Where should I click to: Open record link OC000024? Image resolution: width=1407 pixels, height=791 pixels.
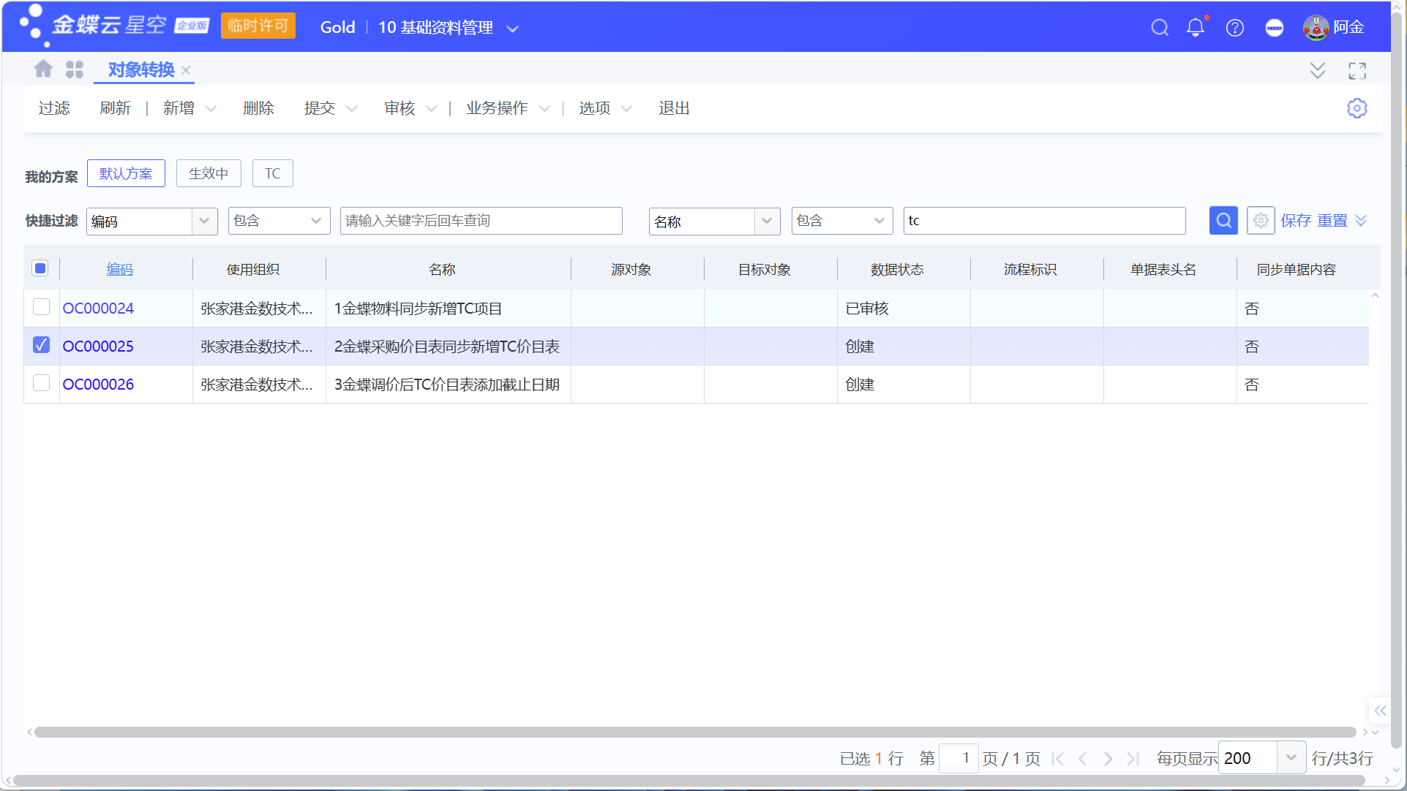click(98, 309)
